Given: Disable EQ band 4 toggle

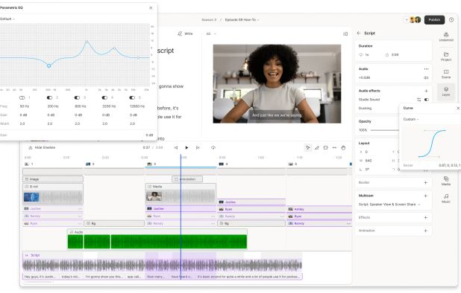Looking at the screenshot, I should click(104, 97).
